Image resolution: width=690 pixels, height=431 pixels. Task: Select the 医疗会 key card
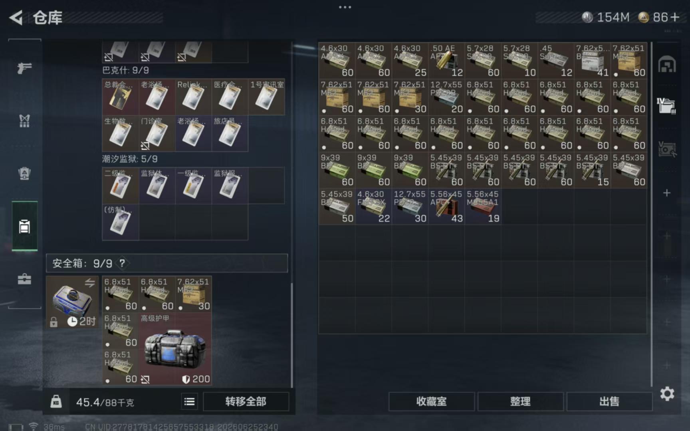click(x=230, y=97)
